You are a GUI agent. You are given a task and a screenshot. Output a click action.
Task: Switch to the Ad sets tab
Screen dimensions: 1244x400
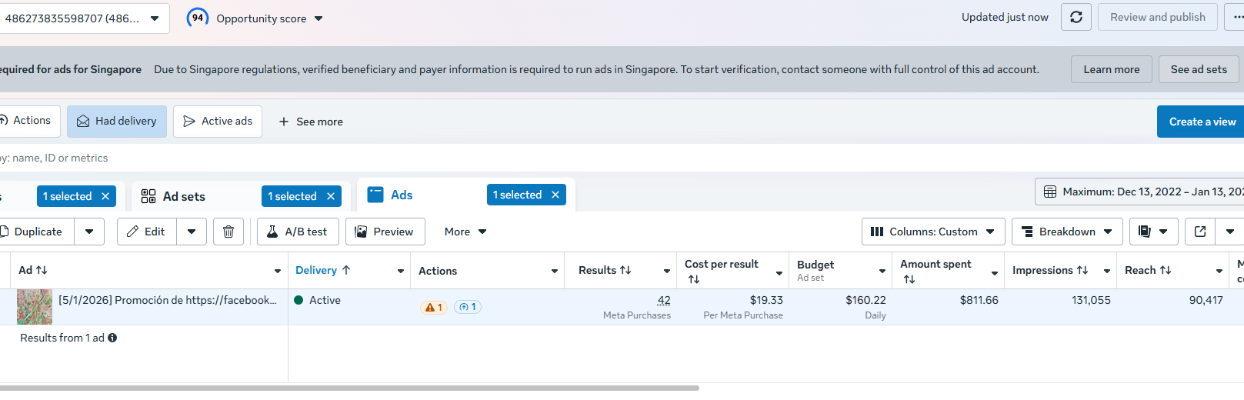(x=185, y=196)
